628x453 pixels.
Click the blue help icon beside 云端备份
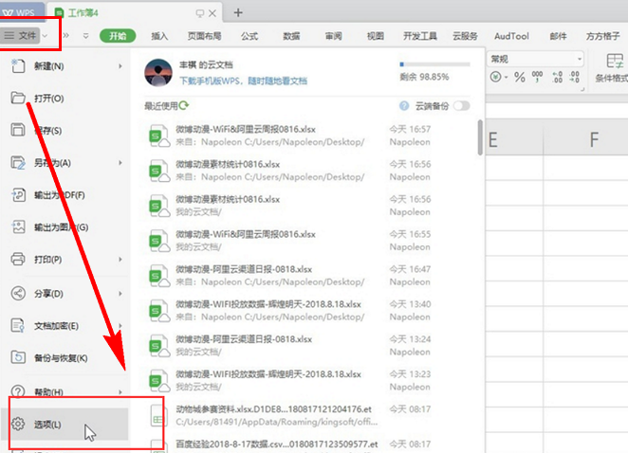pyautogui.click(x=404, y=105)
